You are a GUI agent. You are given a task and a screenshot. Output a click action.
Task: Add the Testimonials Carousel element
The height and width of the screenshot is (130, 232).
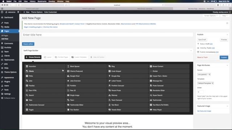pos(45,105)
